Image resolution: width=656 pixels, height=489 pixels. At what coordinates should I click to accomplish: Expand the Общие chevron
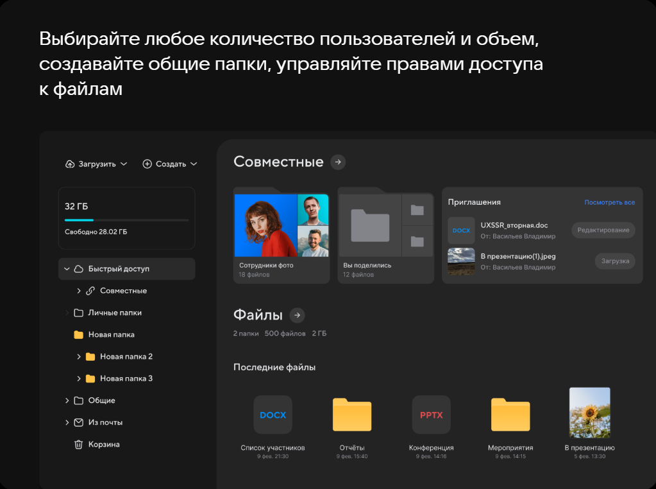[x=67, y=400]
